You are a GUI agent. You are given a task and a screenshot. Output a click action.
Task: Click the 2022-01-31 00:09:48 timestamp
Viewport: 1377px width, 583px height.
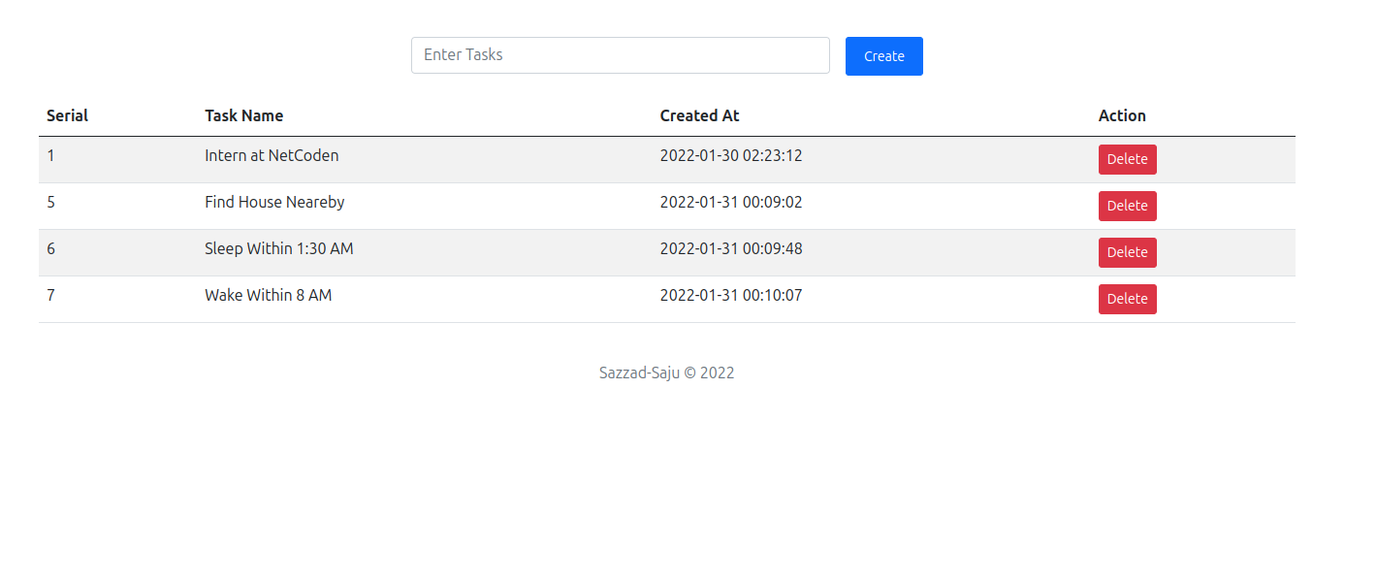(731, 248)
